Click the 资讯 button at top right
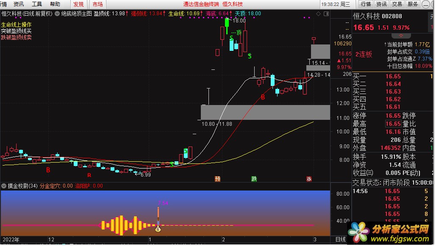The width and height of the screenshot is (436, 246). (381, 4)
